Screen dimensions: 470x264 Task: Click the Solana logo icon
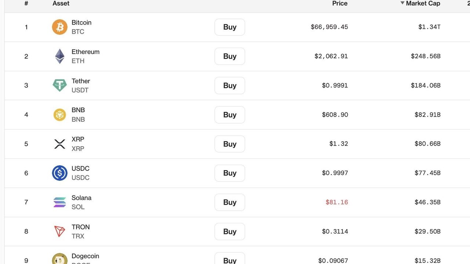point(59,202)
